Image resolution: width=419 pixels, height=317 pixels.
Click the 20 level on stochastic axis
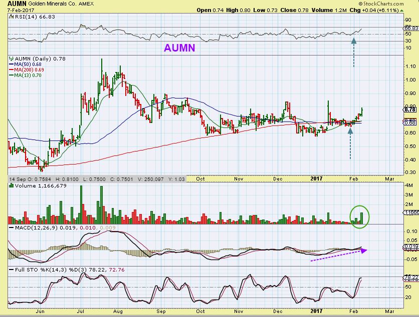(408, 297)
